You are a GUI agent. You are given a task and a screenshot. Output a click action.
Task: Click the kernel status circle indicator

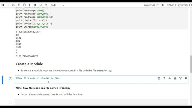190,5
